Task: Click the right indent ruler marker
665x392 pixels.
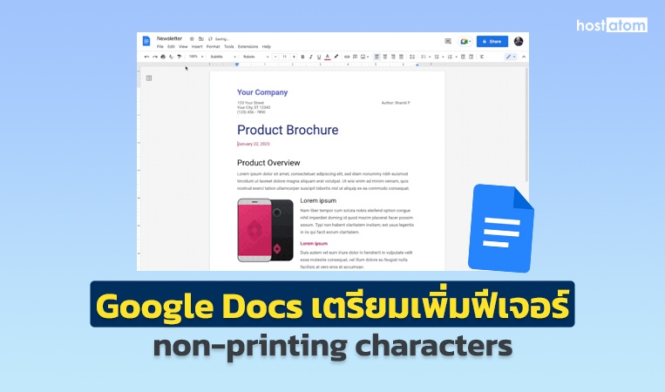Action: pyautogui.click(x=417, y=64)
